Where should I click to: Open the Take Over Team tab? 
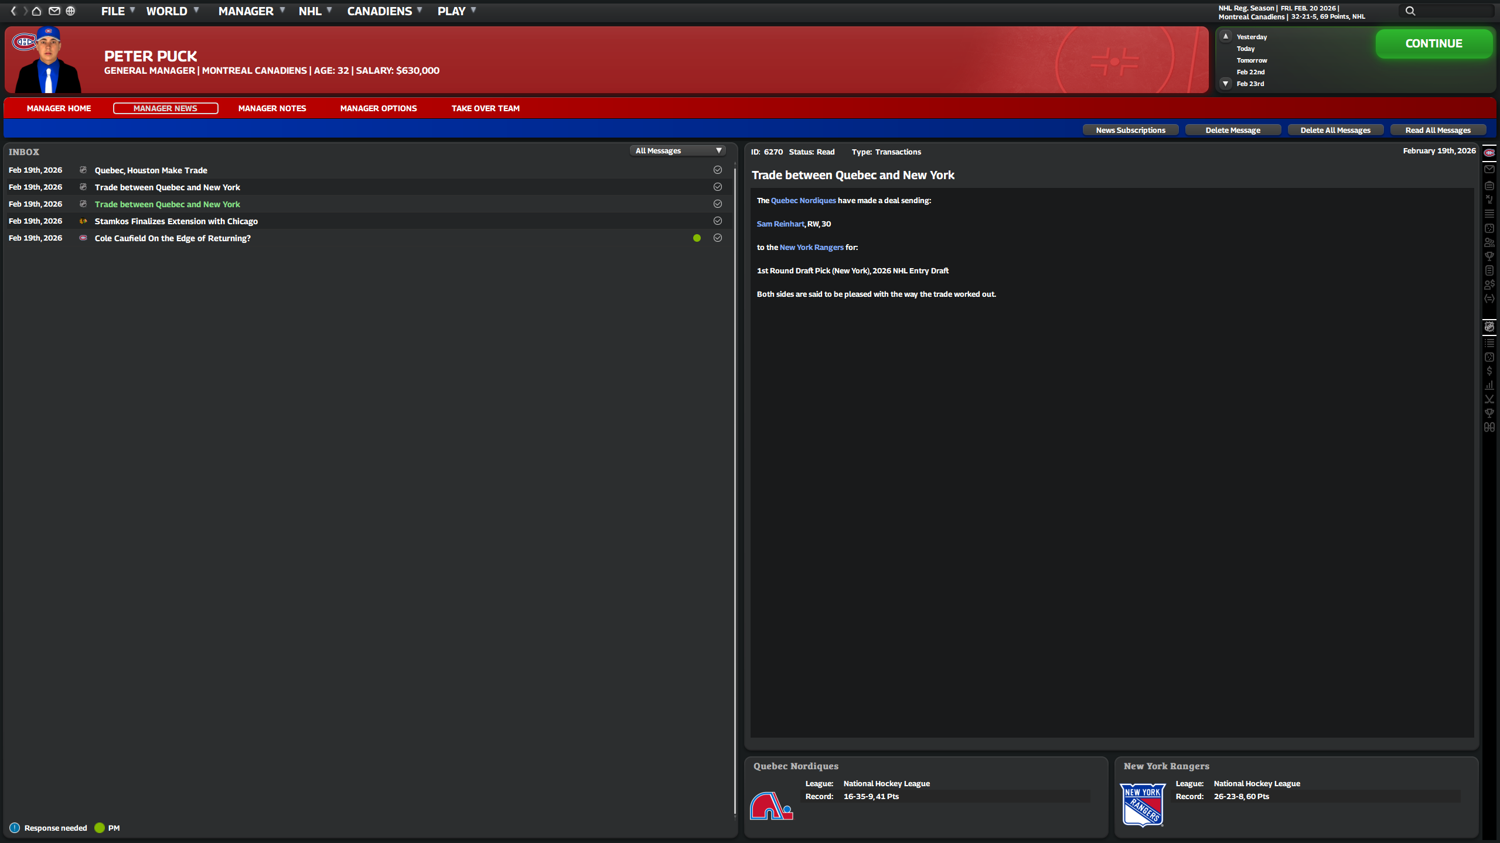click(x=486, y=108)
